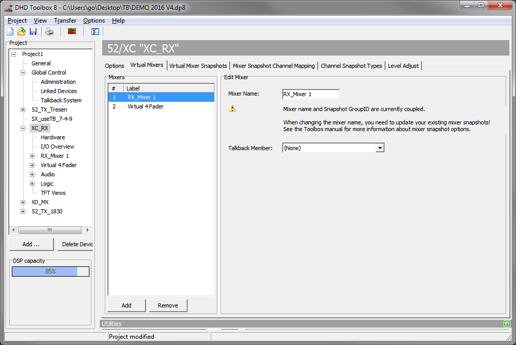
Task: Click the checklist options toolbar icon
Action: [95, 31]
